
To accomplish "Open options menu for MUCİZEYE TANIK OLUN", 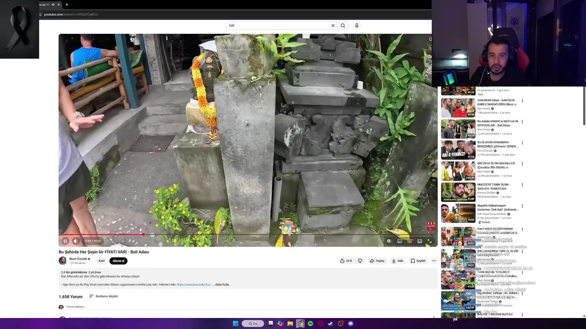I will tap(522, 185).
